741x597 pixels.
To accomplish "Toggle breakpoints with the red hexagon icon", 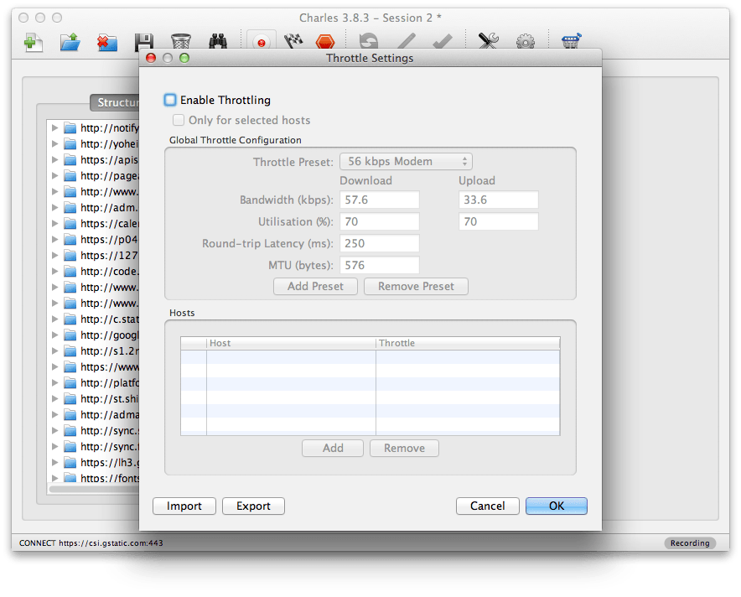I will pyautogui.click(x=325, y=42).
